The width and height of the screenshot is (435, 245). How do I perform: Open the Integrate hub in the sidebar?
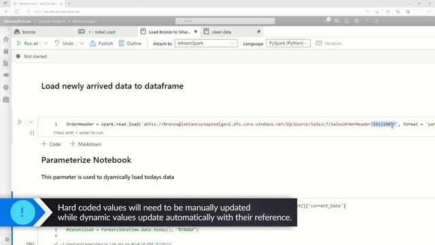(6, 75)
